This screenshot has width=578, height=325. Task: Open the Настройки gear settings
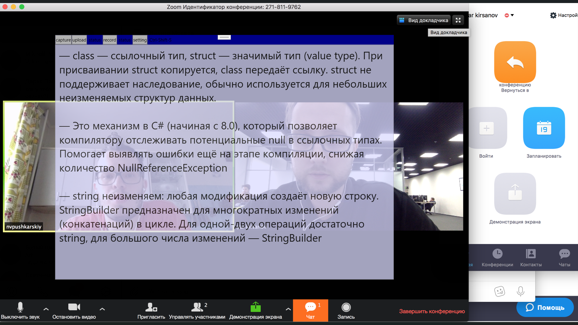point(563,15)
